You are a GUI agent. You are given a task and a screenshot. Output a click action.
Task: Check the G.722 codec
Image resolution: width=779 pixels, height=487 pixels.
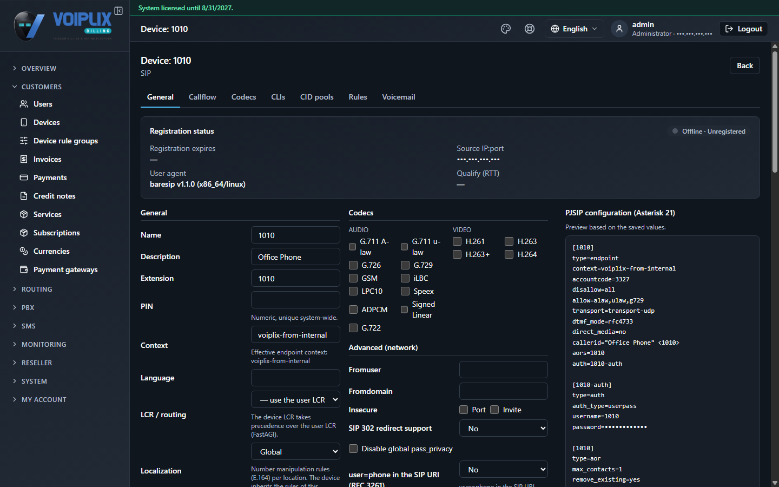click(x=353, y=328)
